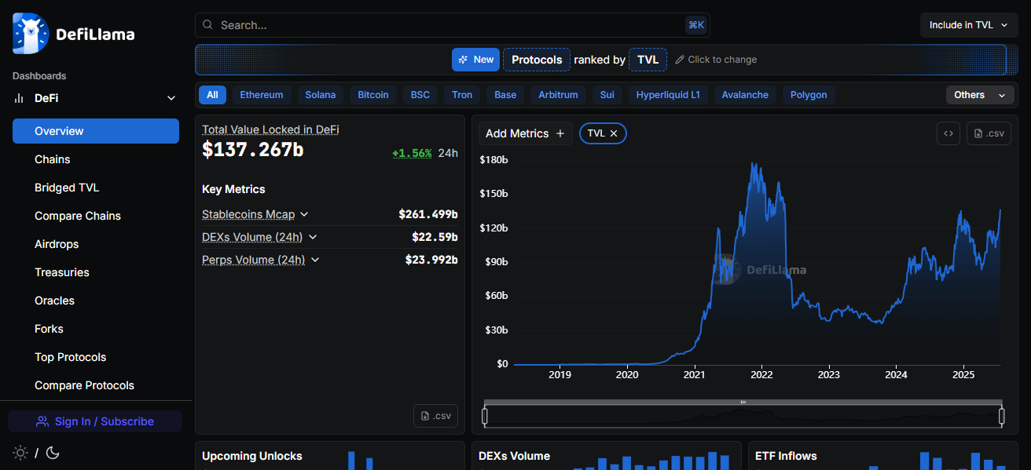Click the $137.267b total value

pyautogui.click(x=252, y=150)
